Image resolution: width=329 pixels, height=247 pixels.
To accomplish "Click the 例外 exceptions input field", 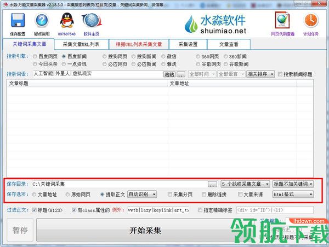I will (x=158, y=210).
